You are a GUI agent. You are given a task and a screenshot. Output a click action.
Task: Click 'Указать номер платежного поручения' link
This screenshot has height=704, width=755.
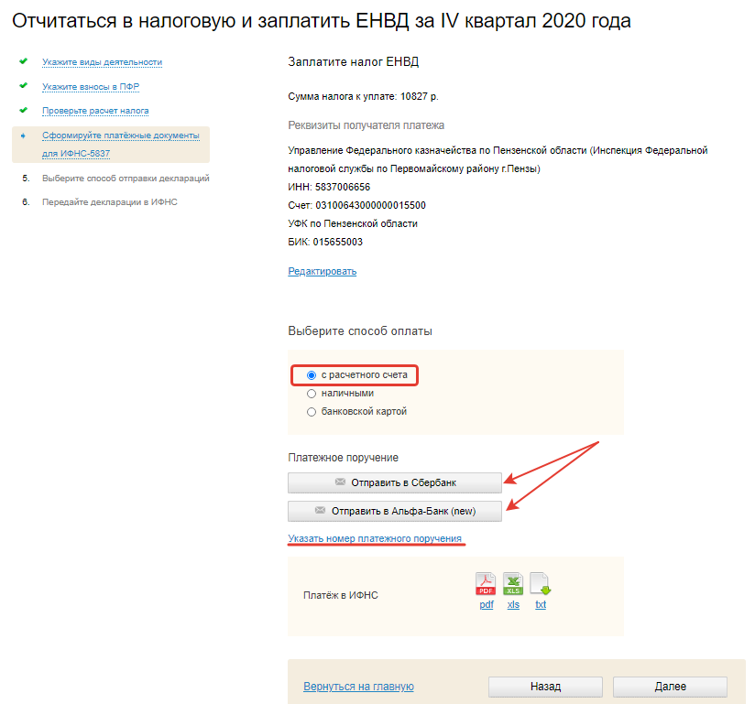click(375, 537)
